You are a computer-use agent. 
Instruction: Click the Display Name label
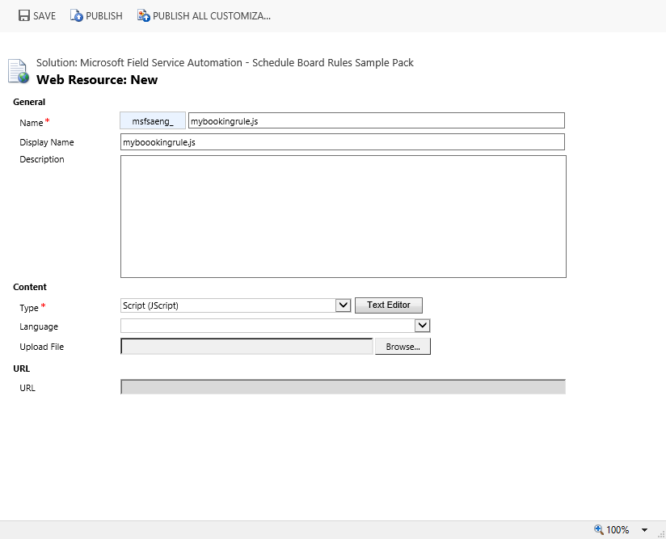click(x=47, y=143)
